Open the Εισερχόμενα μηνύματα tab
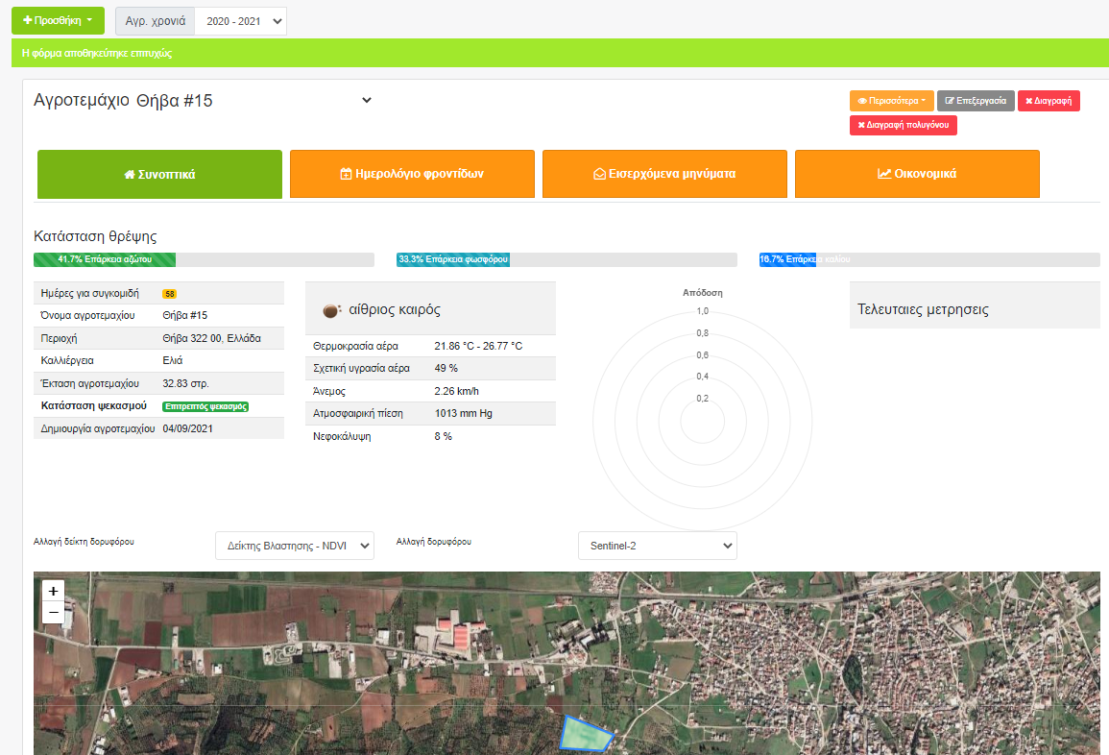 tap(664, 174)
